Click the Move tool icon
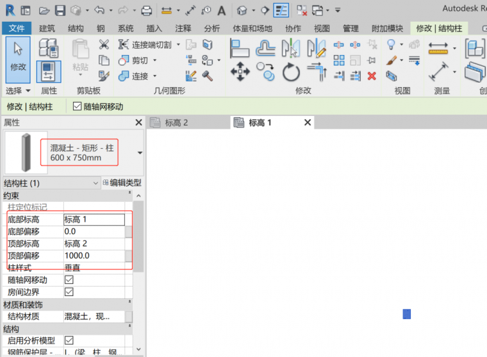 click(x=240, y=71)
